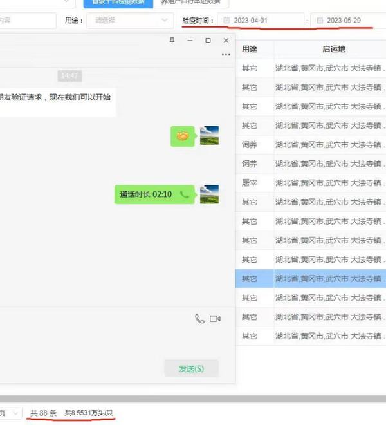The width and height of the screenshot is (386, 425).
Task: Start a video call from the chat toolbar
Action: pyautogui.click(x=215, y=319)
